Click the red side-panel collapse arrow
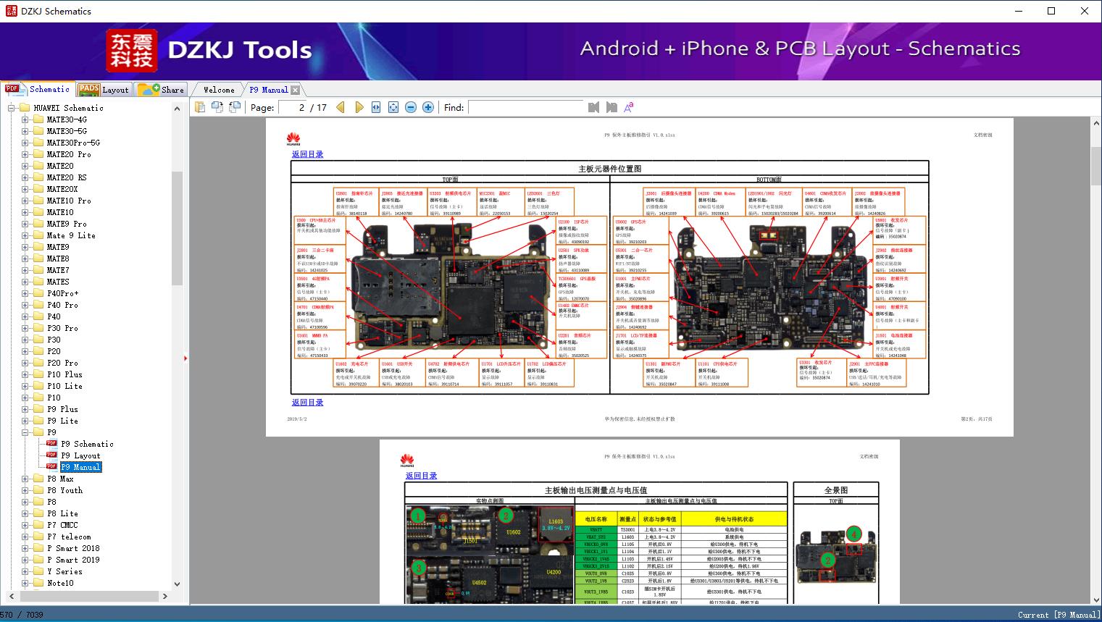Screen dimensions: 1102x622 (x=185, y=358)
